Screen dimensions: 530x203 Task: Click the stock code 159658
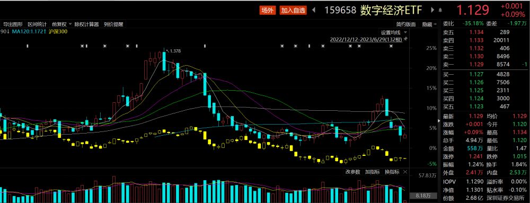(340, 11)
